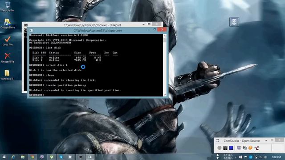Toggle CamStudio's view options icon

coord(239,148)
